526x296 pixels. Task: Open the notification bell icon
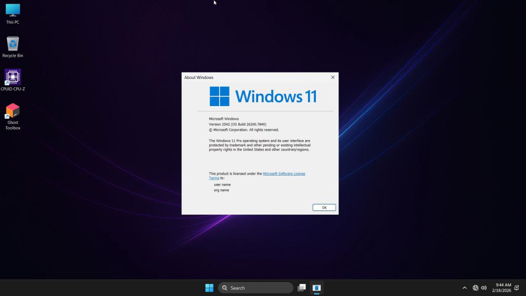point(517,288)
